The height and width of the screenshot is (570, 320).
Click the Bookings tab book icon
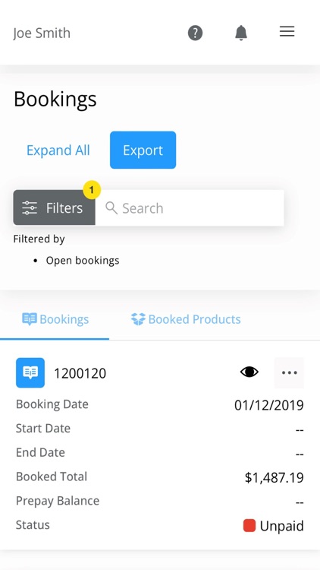30,319
